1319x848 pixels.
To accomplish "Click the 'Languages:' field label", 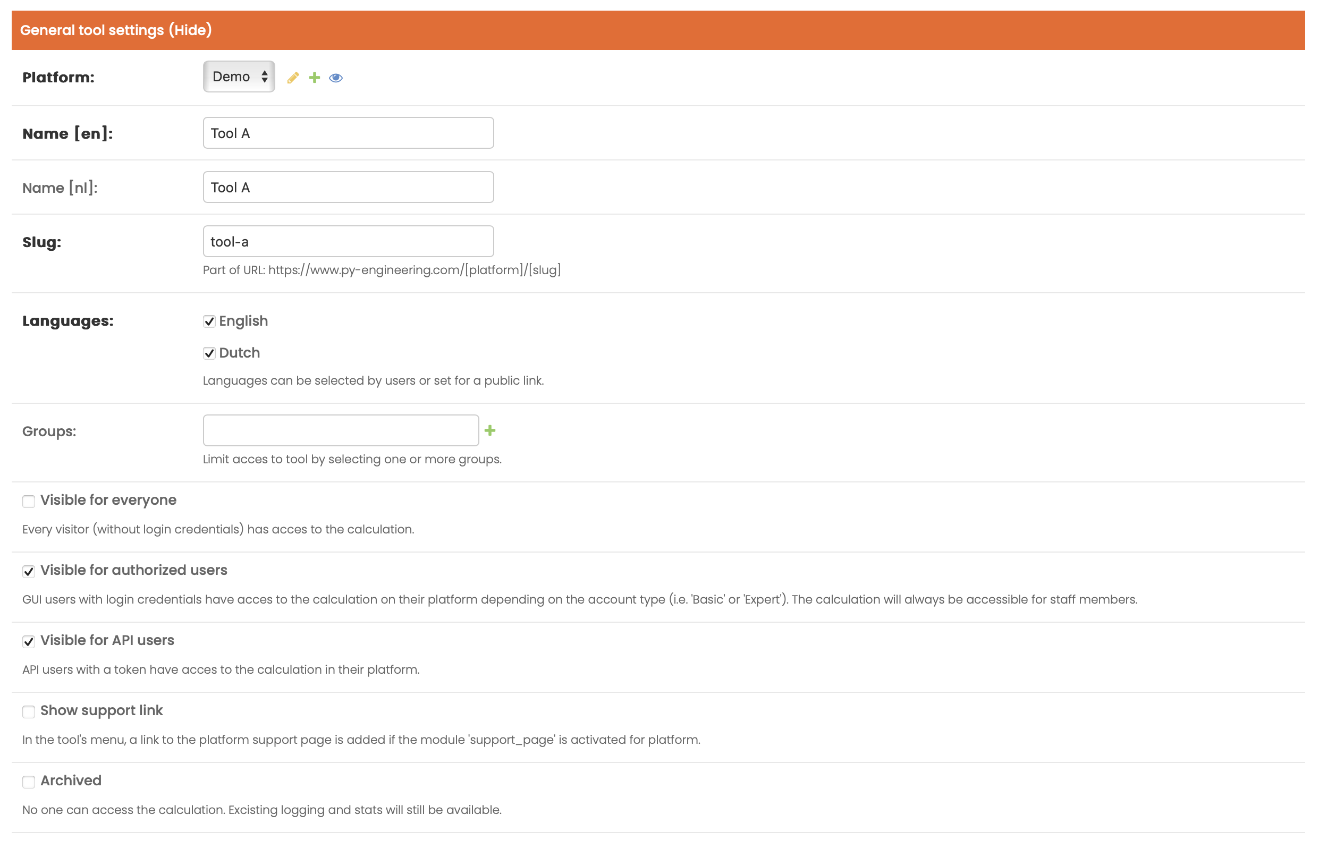I will click(x=67, y=321).
